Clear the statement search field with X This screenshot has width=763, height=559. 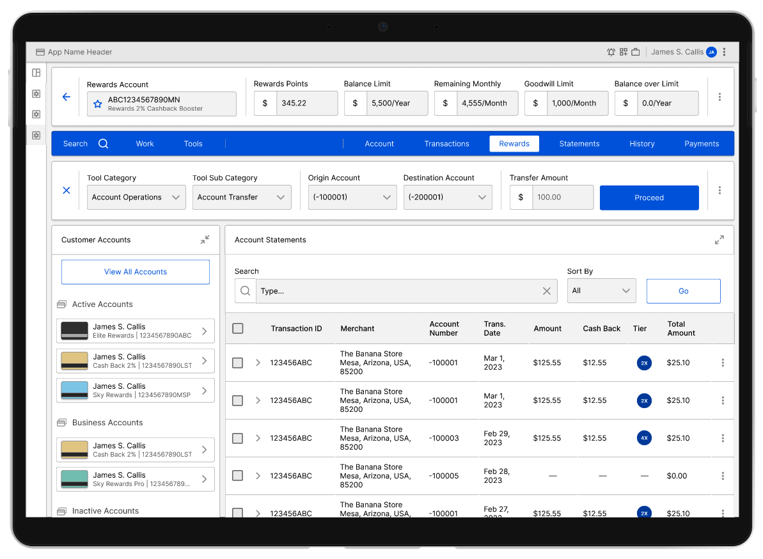[547, 291]
